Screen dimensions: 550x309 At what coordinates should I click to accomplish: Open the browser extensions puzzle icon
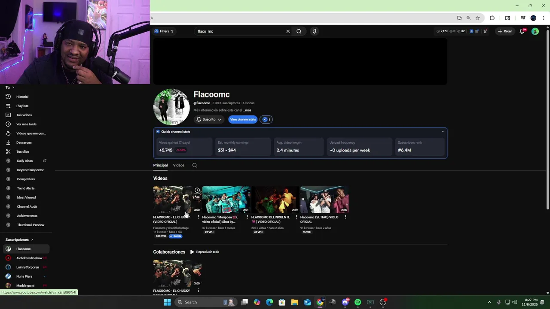coord(492,18)
